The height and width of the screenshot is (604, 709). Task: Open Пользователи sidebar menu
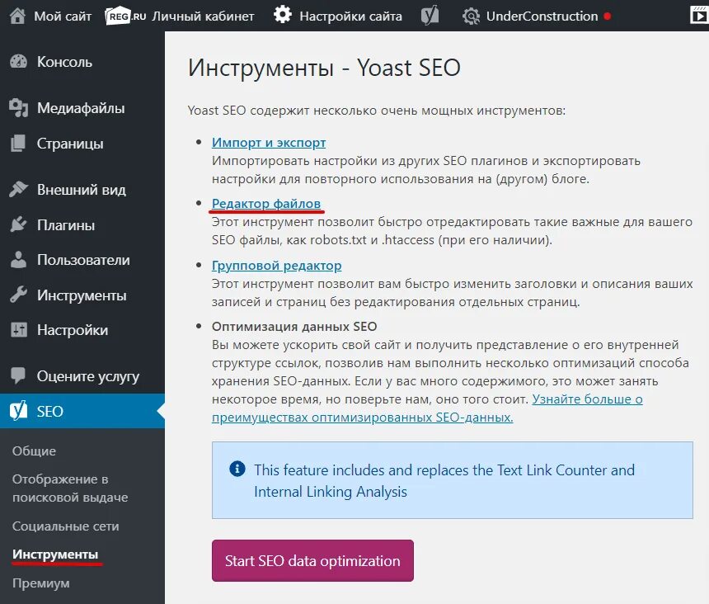point(83,260)
